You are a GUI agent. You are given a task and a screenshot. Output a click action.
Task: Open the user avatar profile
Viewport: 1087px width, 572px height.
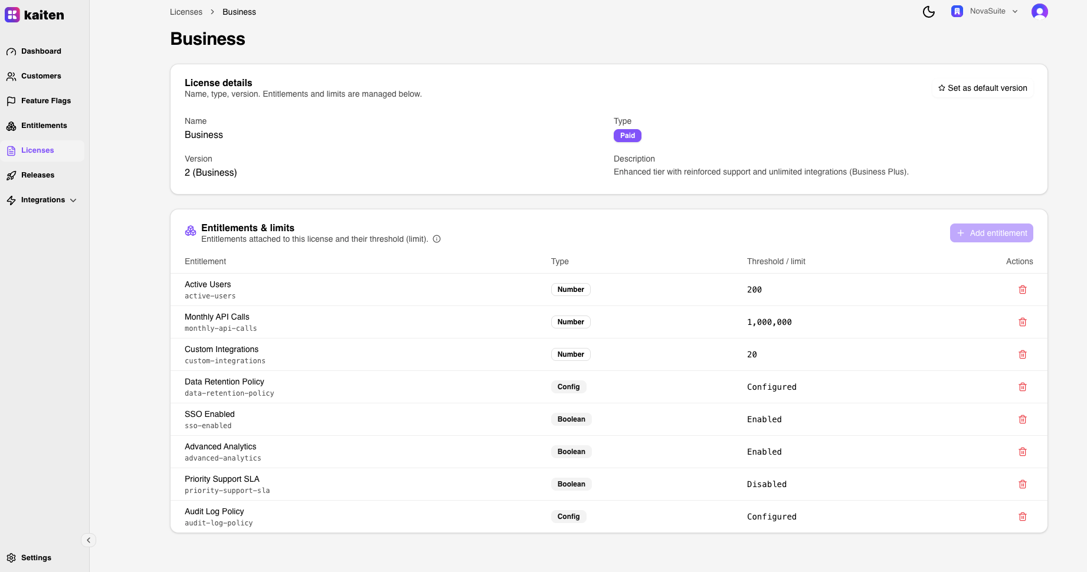[x=1039, y=12]
